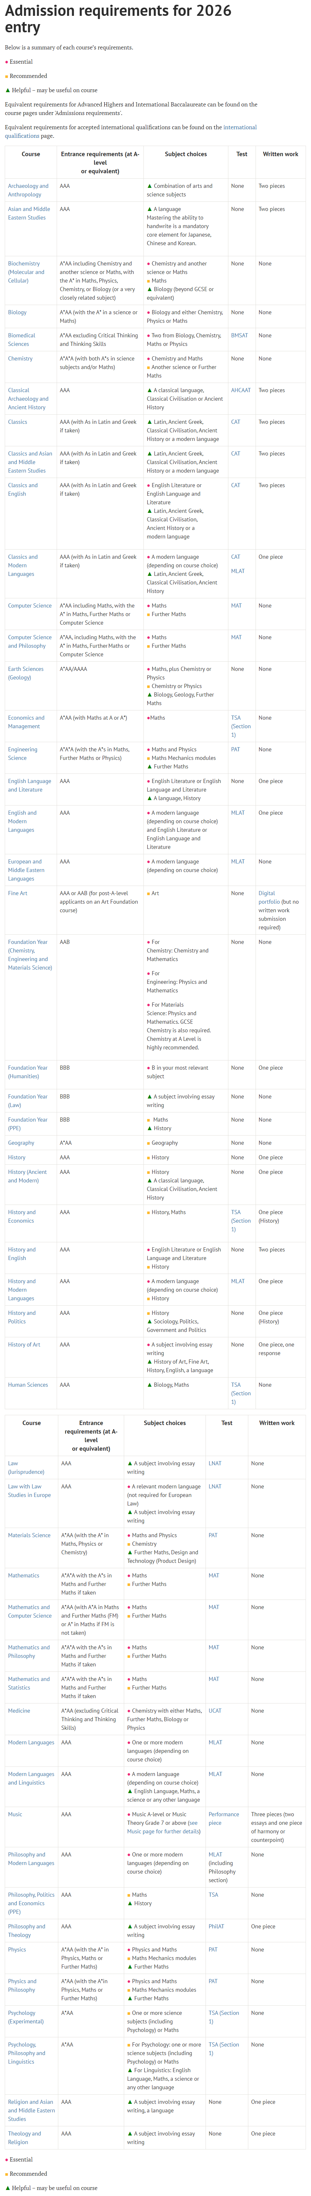Open the AHCAAT test link

241,390
